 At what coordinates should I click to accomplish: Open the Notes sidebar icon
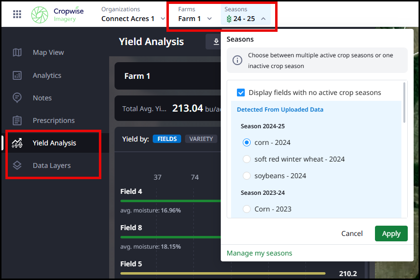17,98
